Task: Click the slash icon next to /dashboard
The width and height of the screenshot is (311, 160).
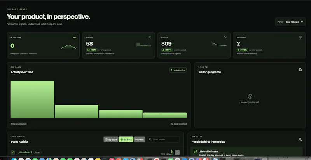Action: pyautogui.click(x=13, y=153)
